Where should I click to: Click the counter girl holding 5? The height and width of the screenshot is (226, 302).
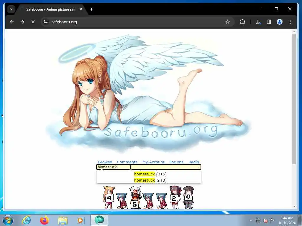pos(135,197)
